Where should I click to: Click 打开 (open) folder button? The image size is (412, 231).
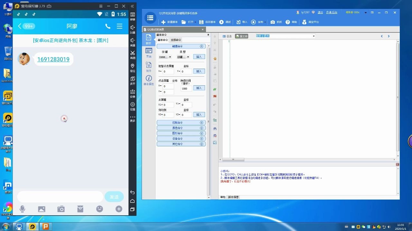(x=189, y=22)
